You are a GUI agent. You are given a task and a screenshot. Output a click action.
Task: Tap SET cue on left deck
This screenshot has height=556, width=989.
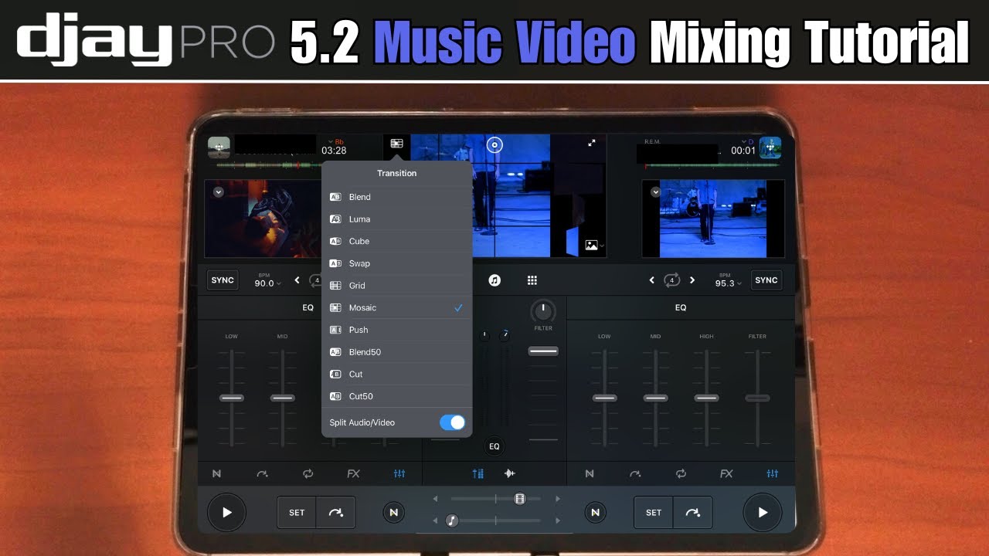[x=297, y=512]
